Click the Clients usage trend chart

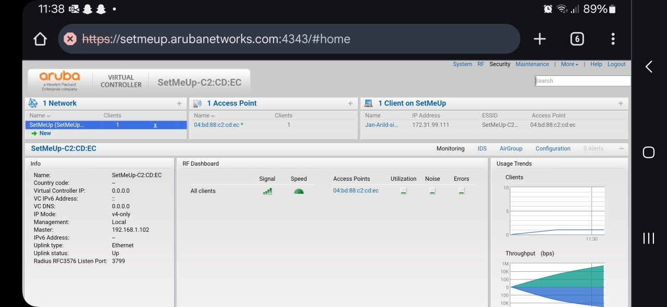558,211
